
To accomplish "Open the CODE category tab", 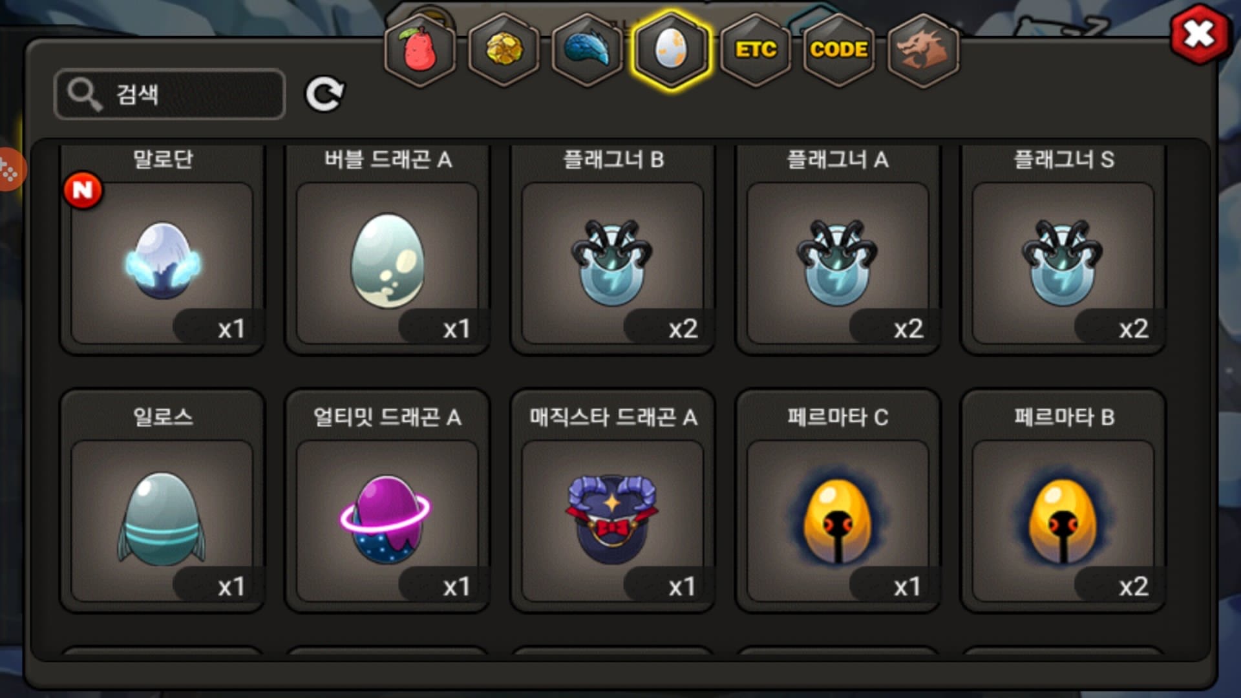I will (839, 50).
